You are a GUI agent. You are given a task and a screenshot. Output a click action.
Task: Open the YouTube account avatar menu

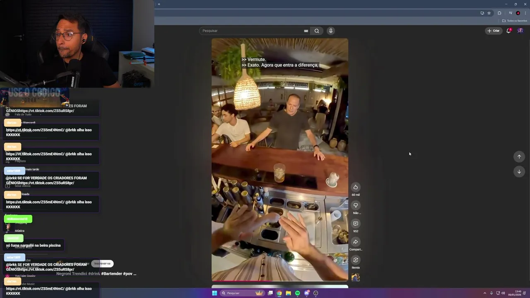point(520,31)
